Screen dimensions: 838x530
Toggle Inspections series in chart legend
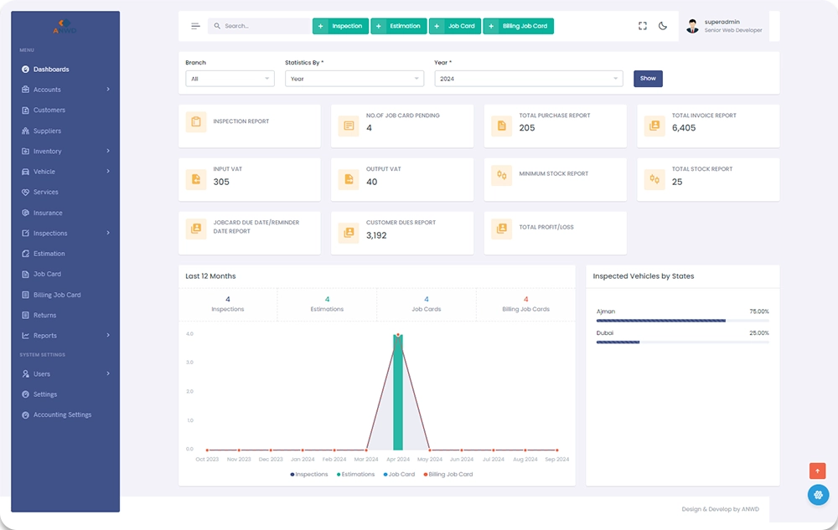coord(310,474)
